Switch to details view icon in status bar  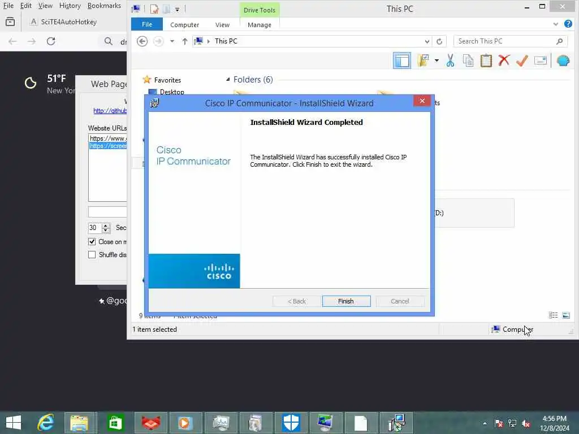pyautogui.click(x=553, y=315)
